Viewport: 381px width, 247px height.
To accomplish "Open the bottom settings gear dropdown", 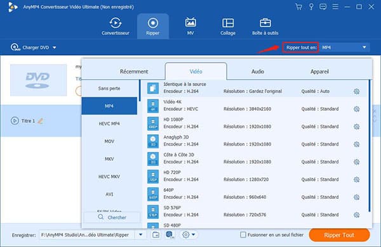I will [x=189, y=234].
